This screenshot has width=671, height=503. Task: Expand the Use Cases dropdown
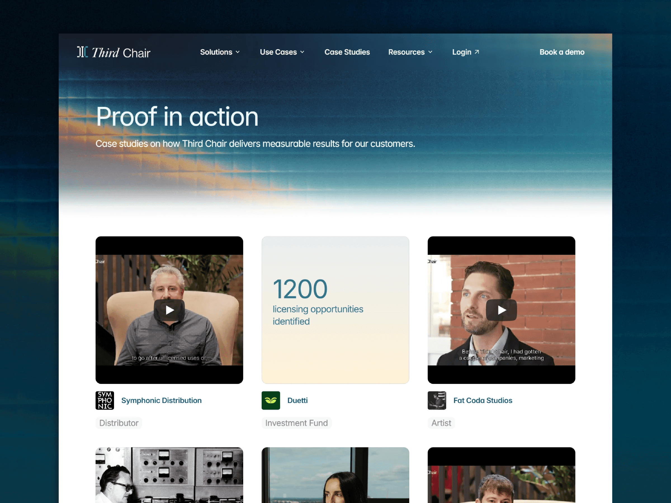[282, 52]
